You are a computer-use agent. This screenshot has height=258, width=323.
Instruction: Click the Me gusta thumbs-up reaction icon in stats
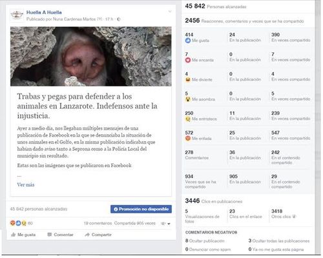[x=188, y=41]
